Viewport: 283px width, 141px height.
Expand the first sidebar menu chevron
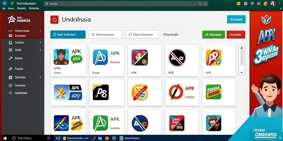click(x=40, y=31)
